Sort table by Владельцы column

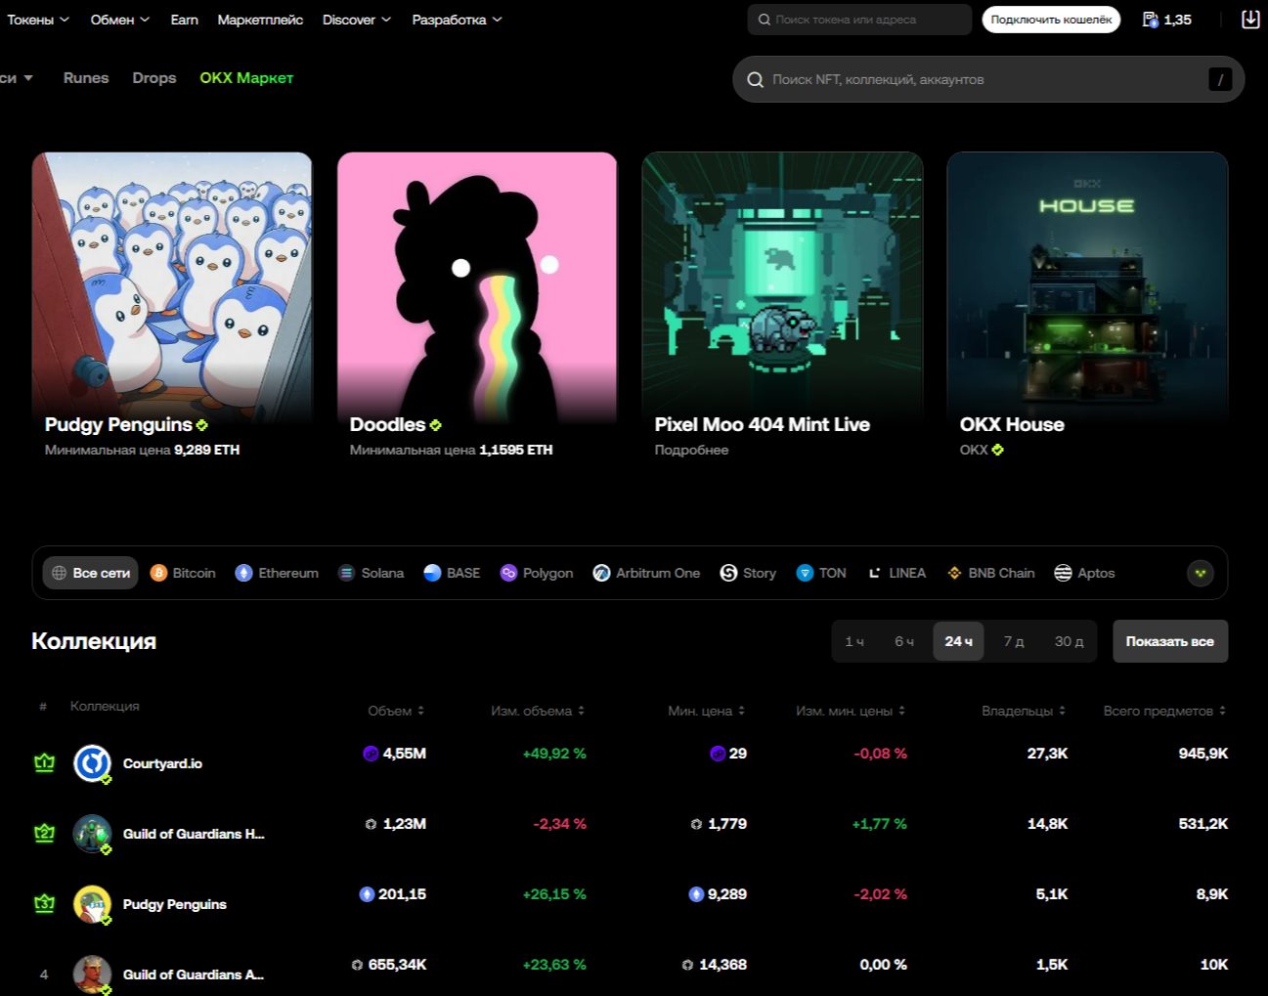(1024, 711)
